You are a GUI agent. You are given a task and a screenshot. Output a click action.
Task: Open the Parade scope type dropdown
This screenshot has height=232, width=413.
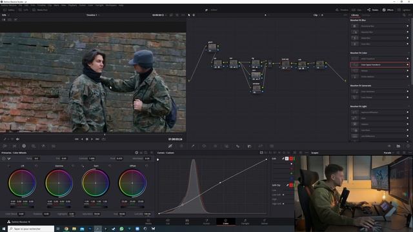point(388,153)
